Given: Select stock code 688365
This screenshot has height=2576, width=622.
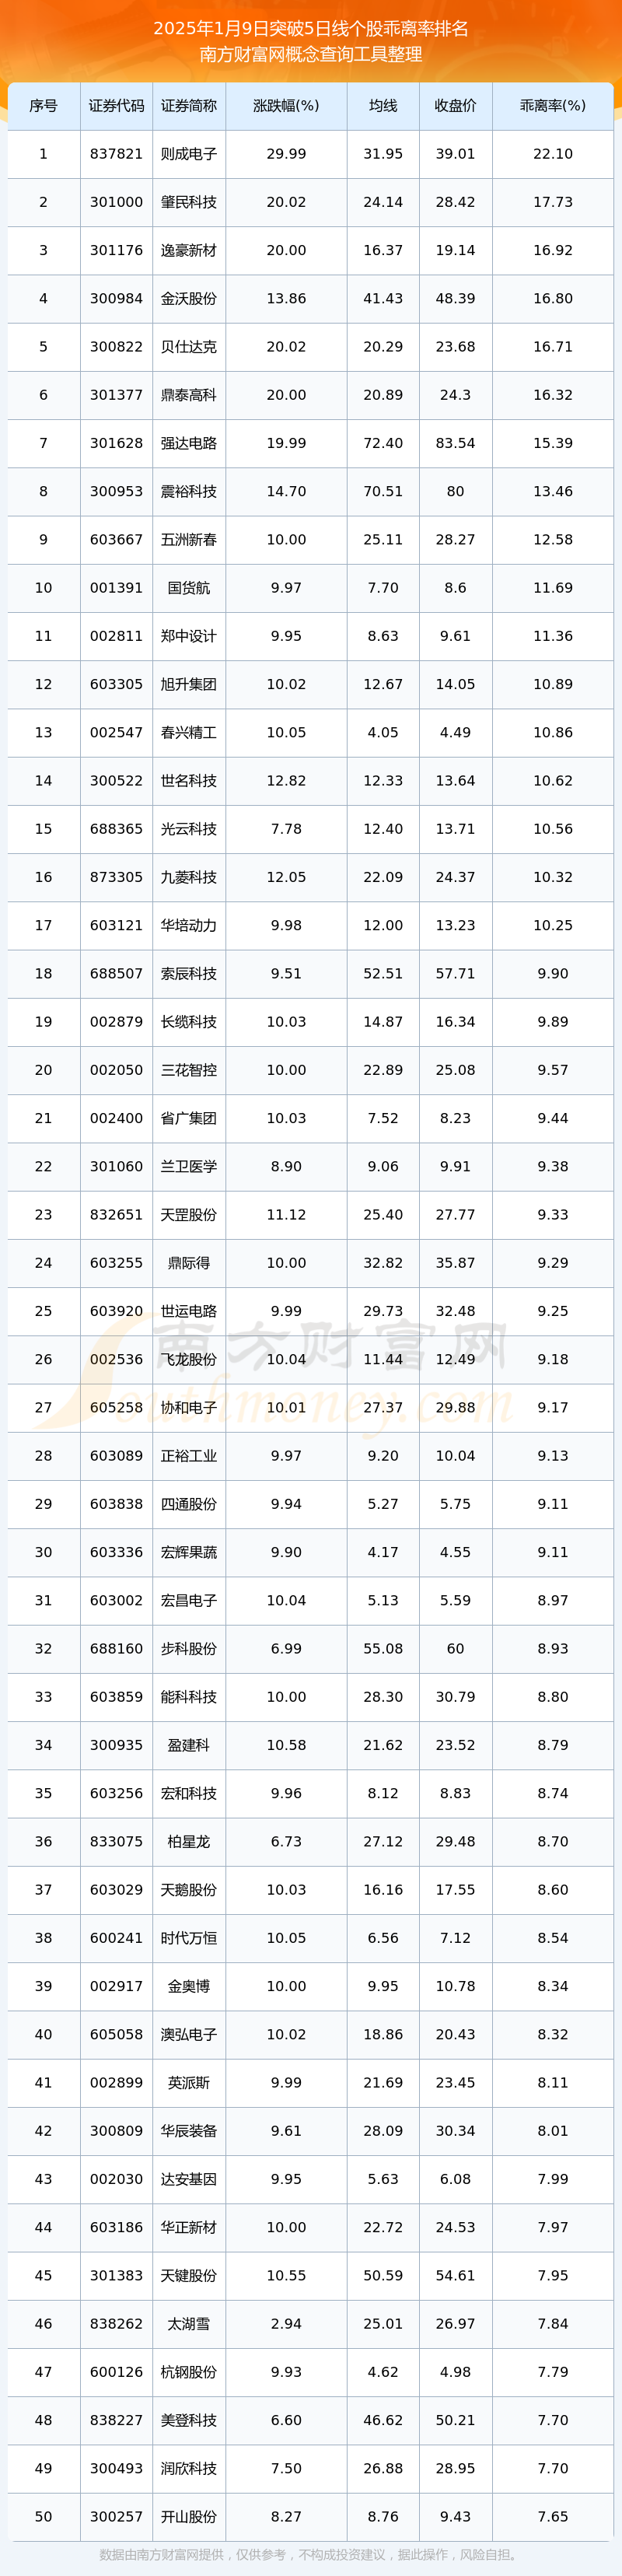Looking at the screenshot, I should point(116,829).
